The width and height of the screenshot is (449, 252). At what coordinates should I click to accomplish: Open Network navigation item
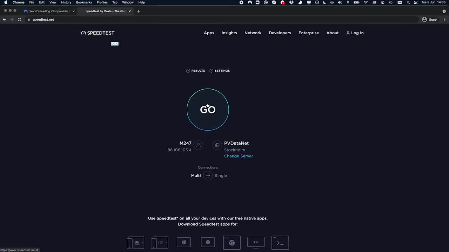point(253,33)
